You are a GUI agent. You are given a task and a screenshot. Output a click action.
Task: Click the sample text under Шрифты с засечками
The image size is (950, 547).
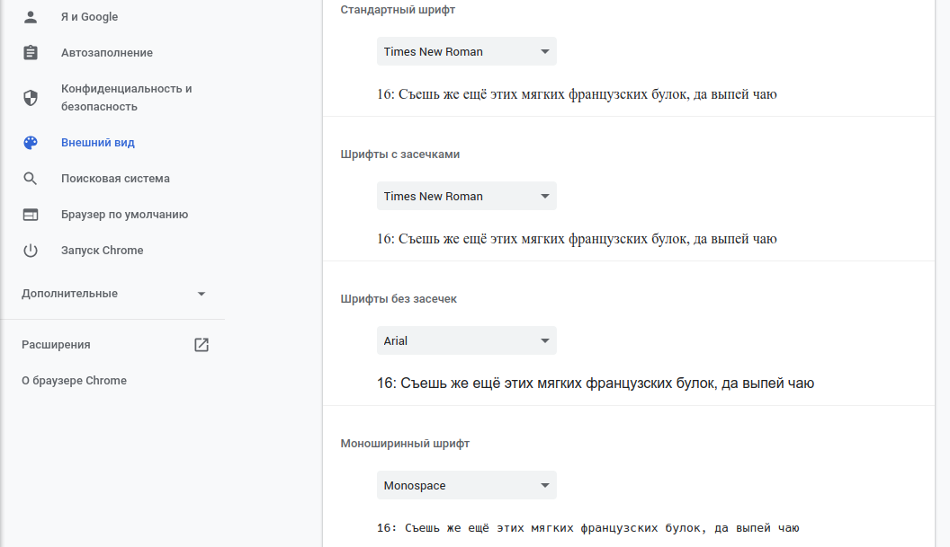click(577, 239)
